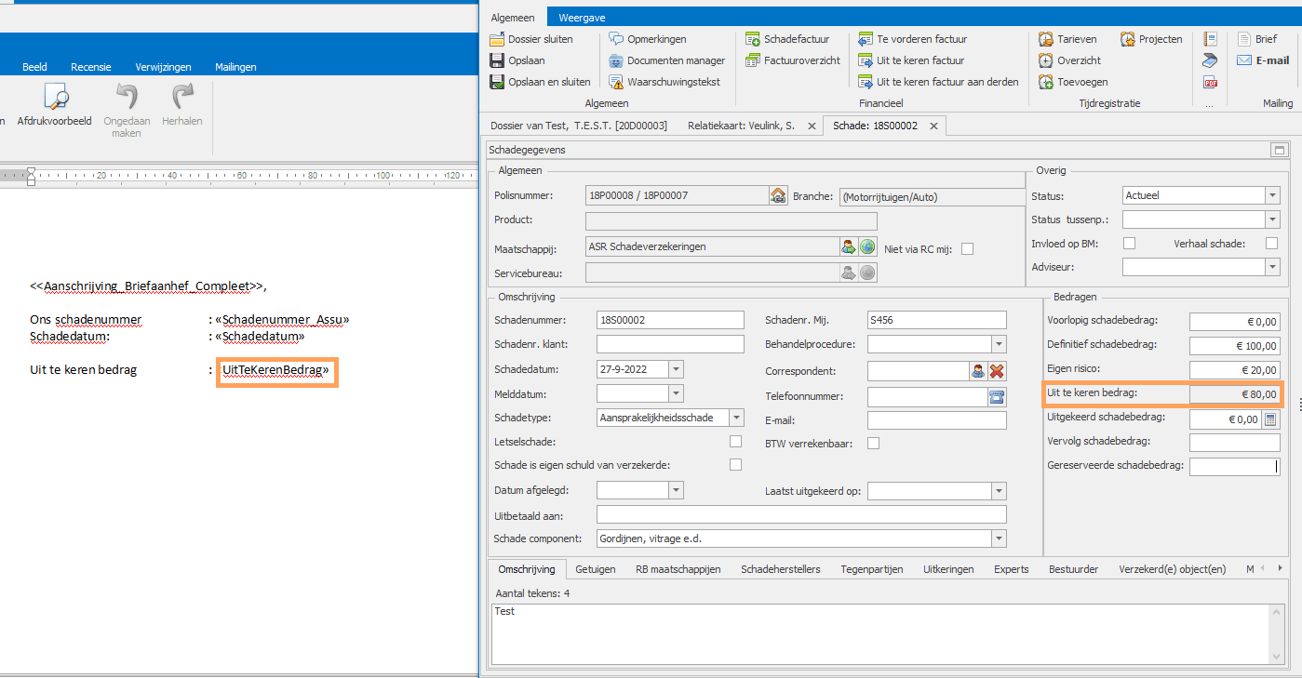The width and height of the screenshot is (1302, 678).
Task: Open the Laatst uitgekeerd op dropdown
Action: point(999,490)
